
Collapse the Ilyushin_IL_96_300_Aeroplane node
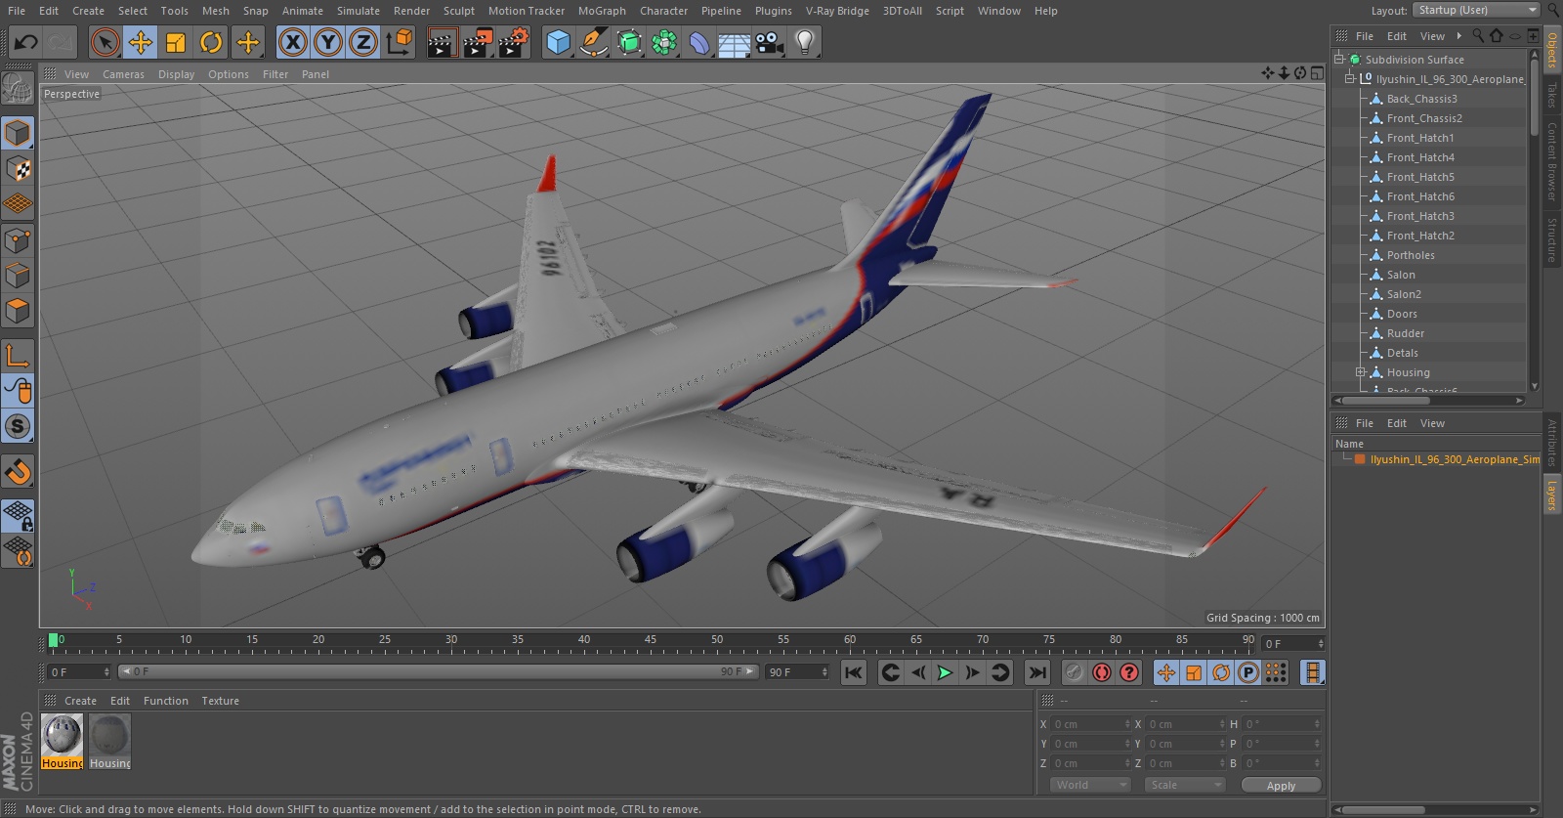(1350, 78)
